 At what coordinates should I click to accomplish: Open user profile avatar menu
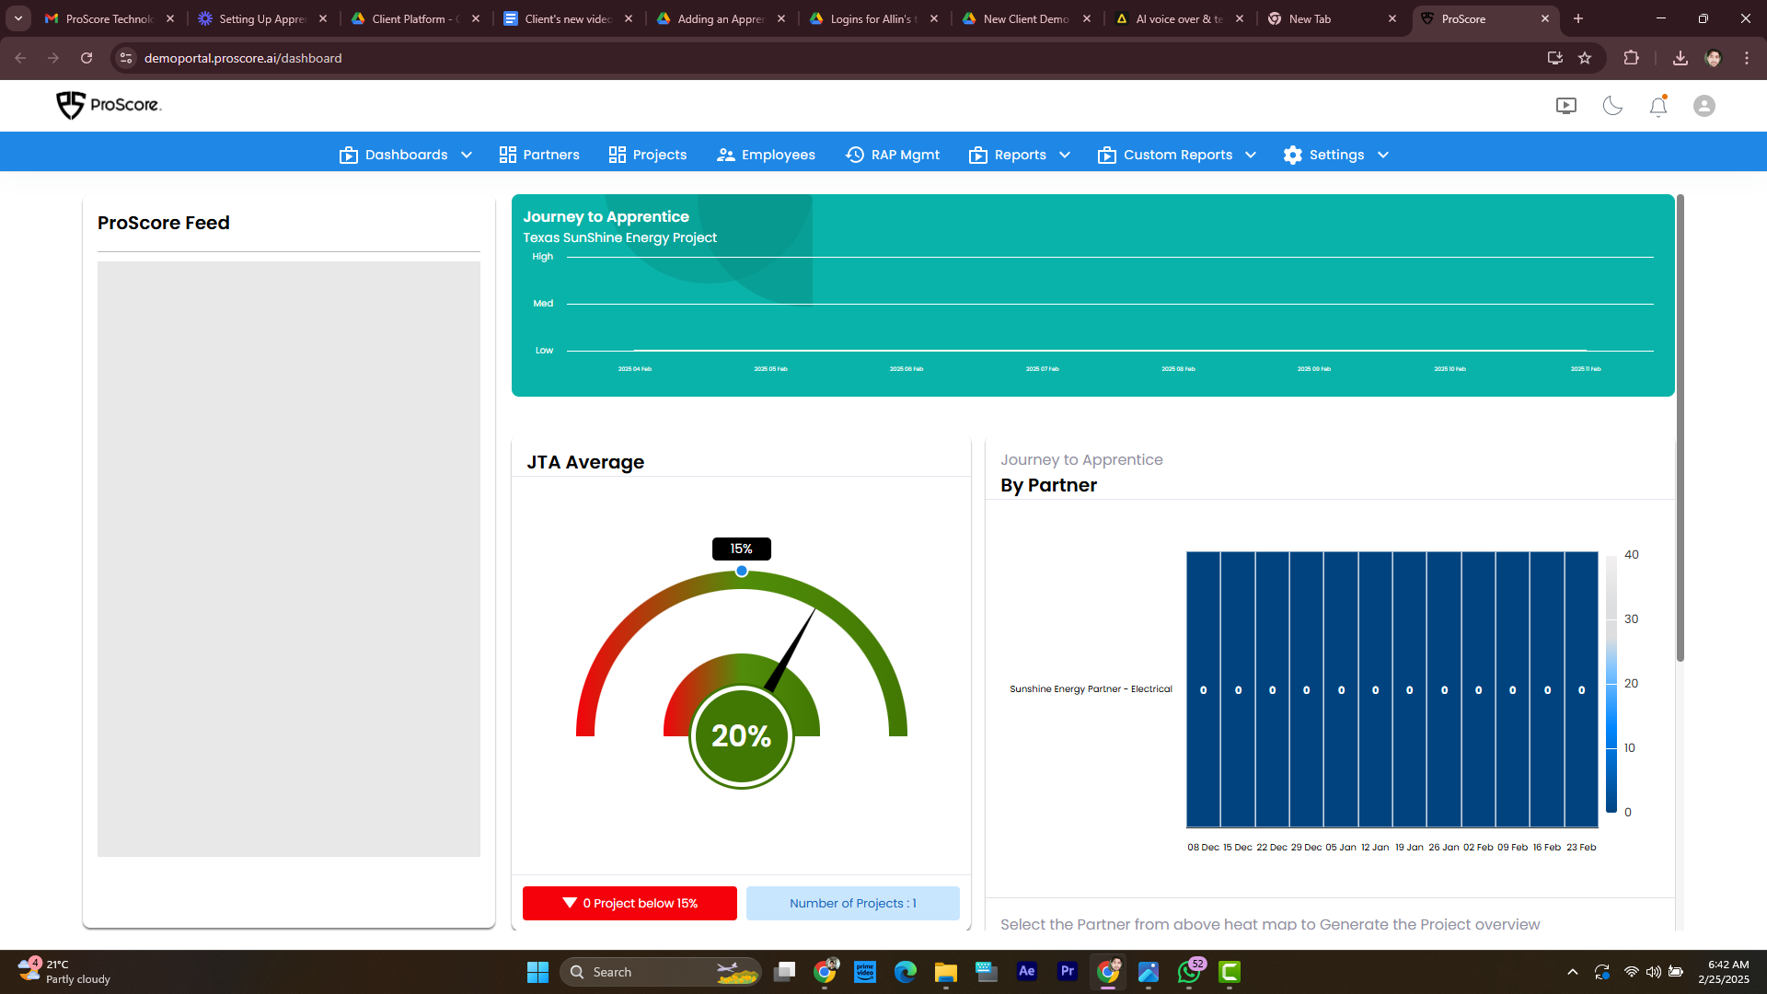click(x=1703, y=106)
